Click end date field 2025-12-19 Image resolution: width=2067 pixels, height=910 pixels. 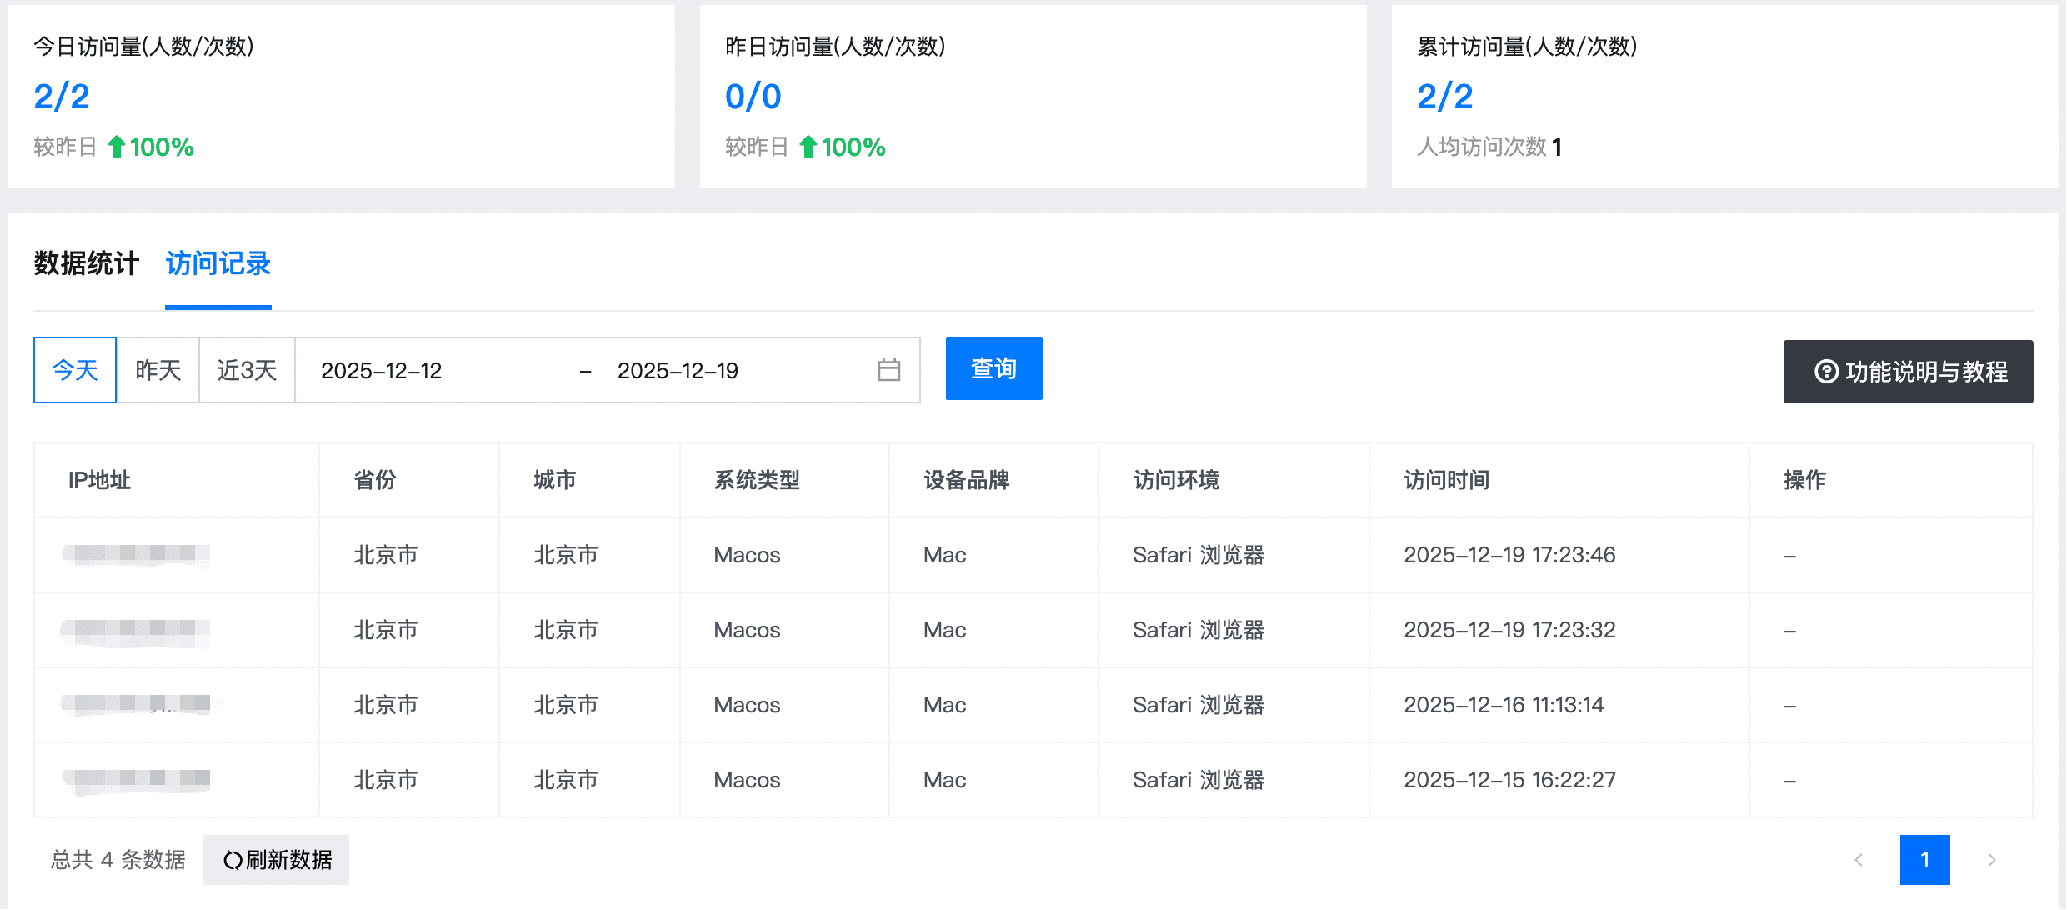(x=678, y=371)
